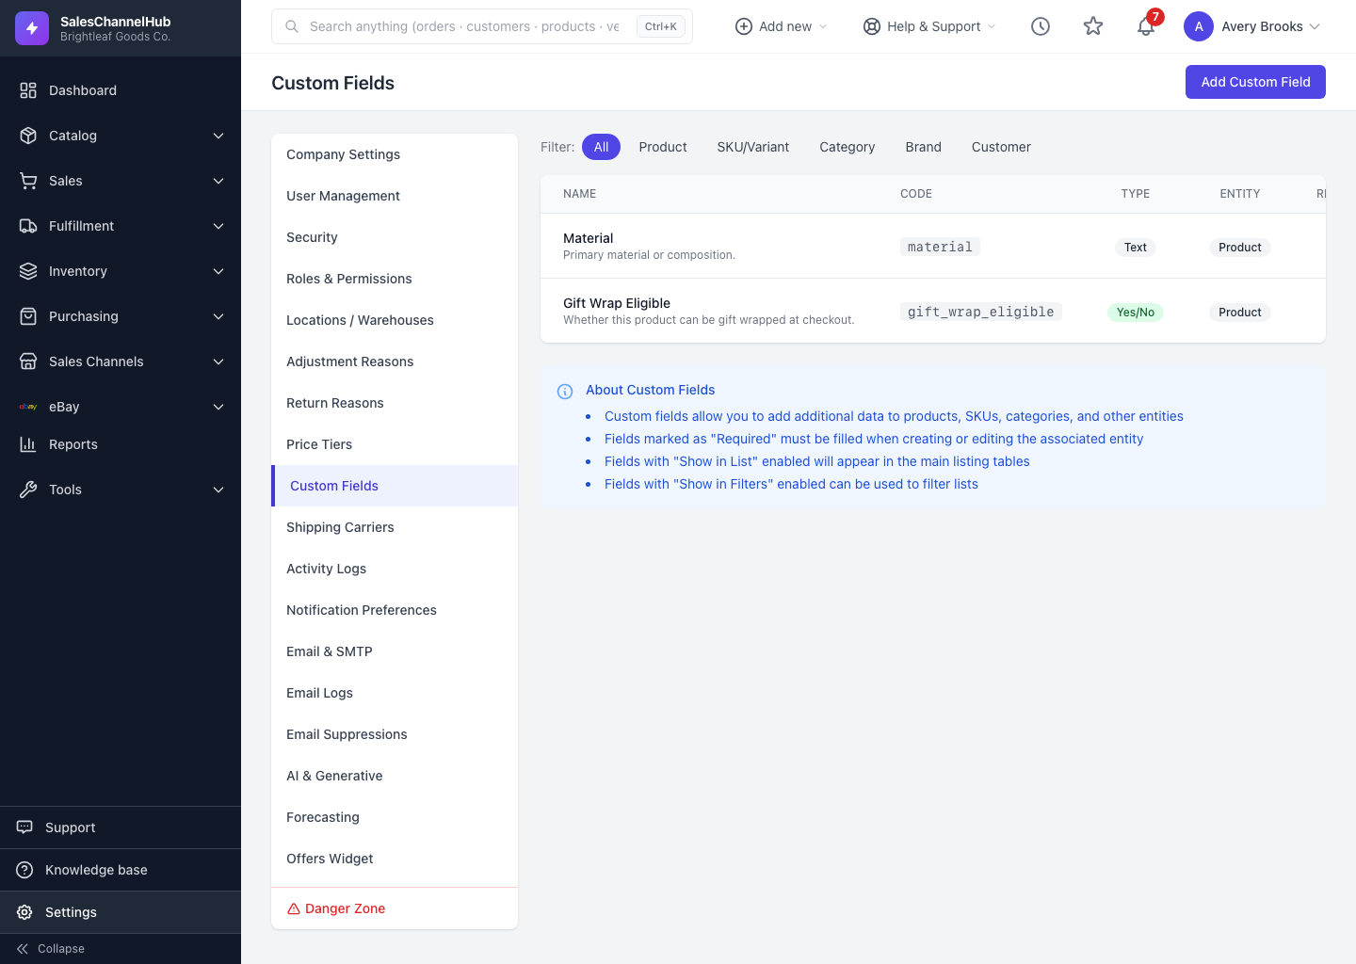
Task: Expand the Purchasing menu chevron
Action: pyautogui.click(x=218, y=316)
